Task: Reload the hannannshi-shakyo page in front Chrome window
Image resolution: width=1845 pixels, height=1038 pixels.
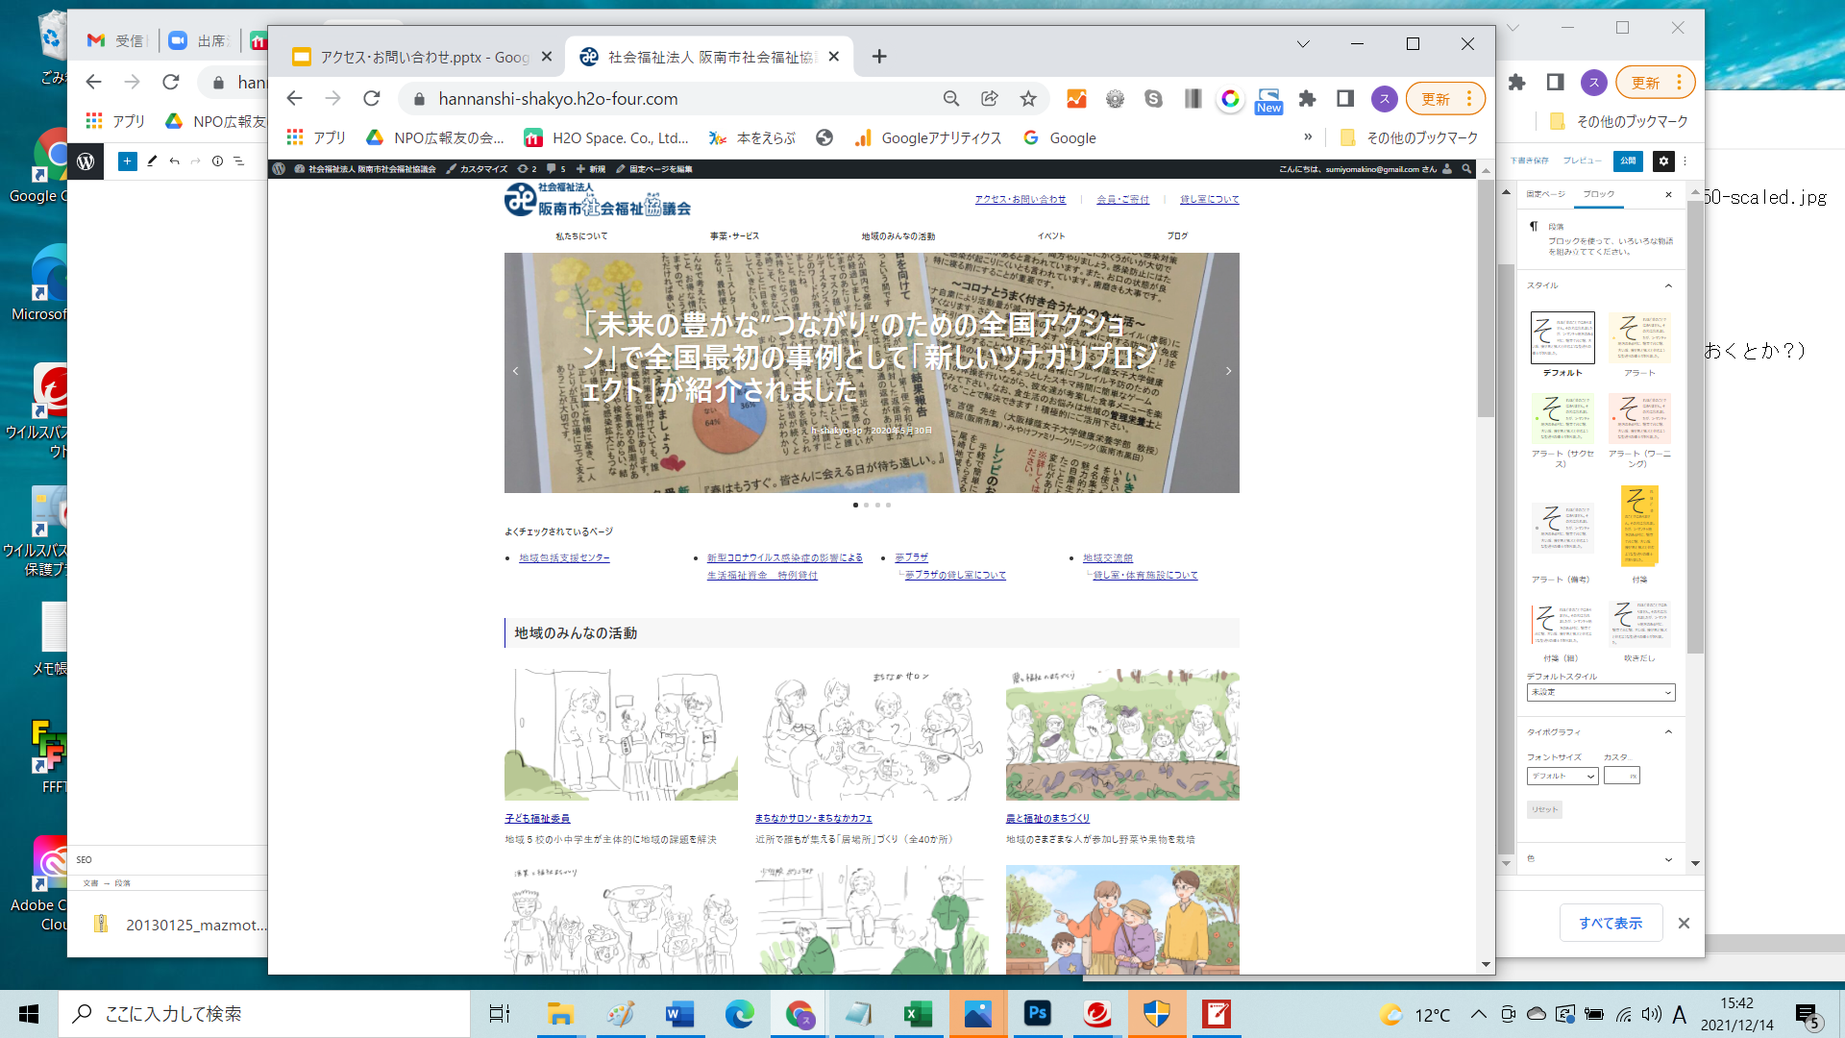Action: [x=372, y=99]
